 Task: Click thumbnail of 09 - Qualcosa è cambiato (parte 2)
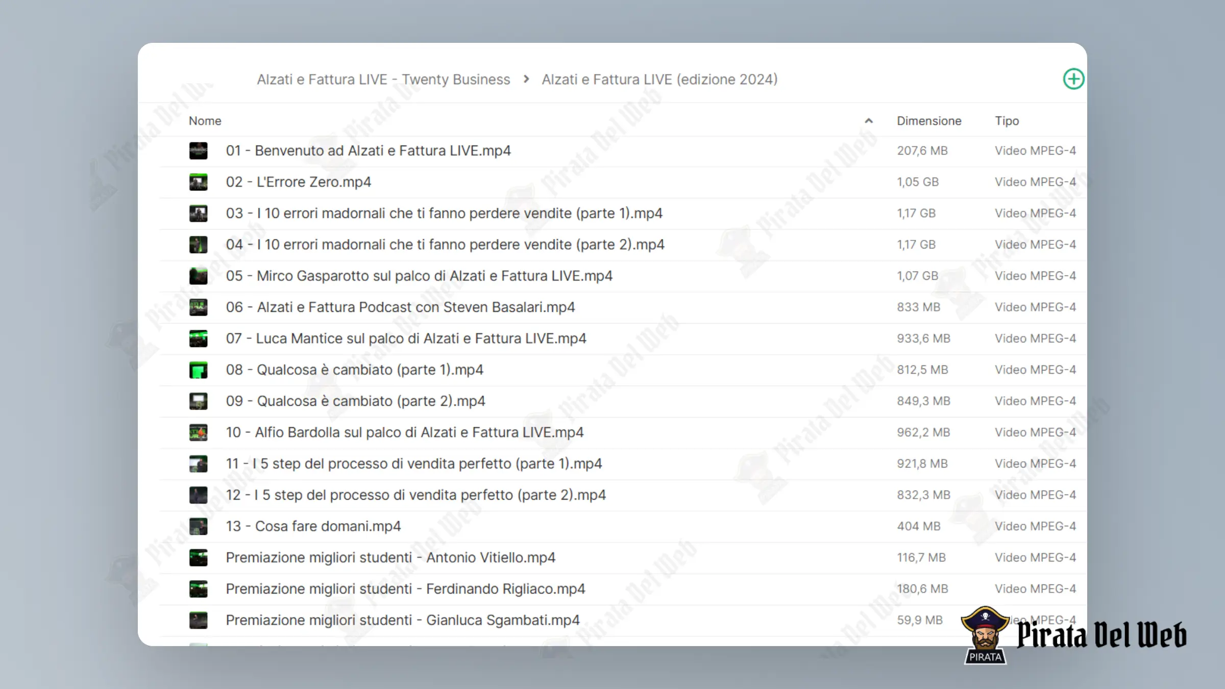click(198, 401)
